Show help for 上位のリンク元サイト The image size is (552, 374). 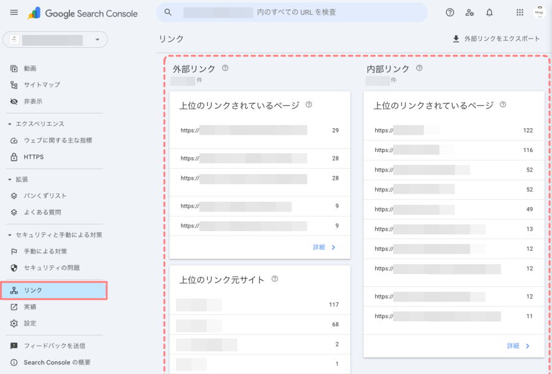[275, 278]
